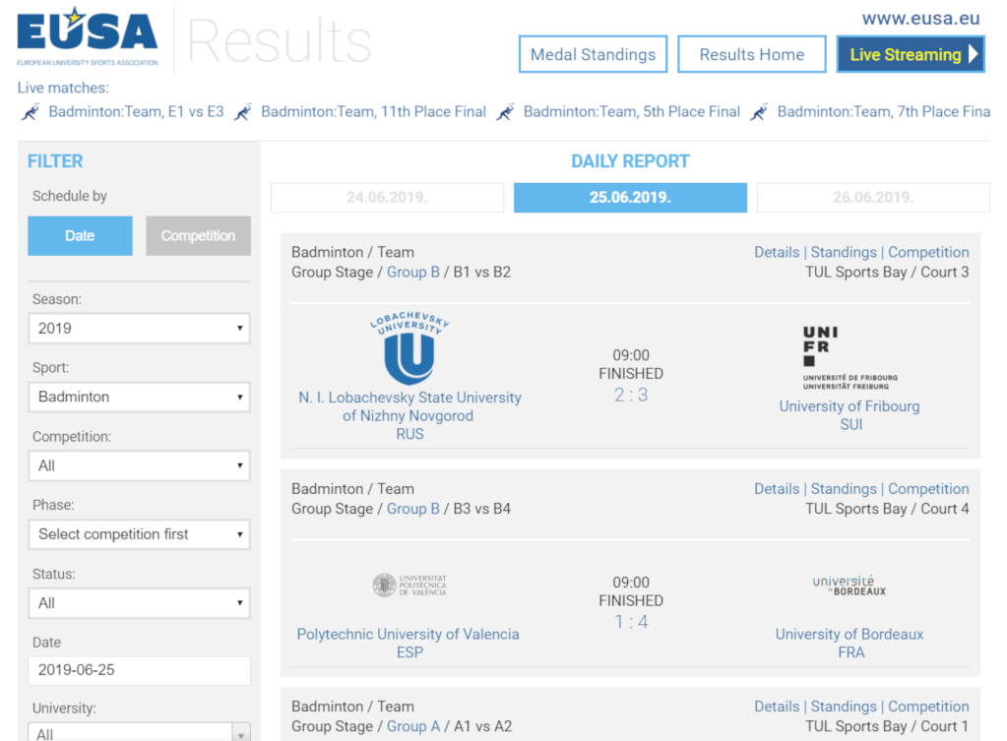Click the Date input field
Image resolution: width=1007 pixels, height=741 pixels.
[139, 670]
